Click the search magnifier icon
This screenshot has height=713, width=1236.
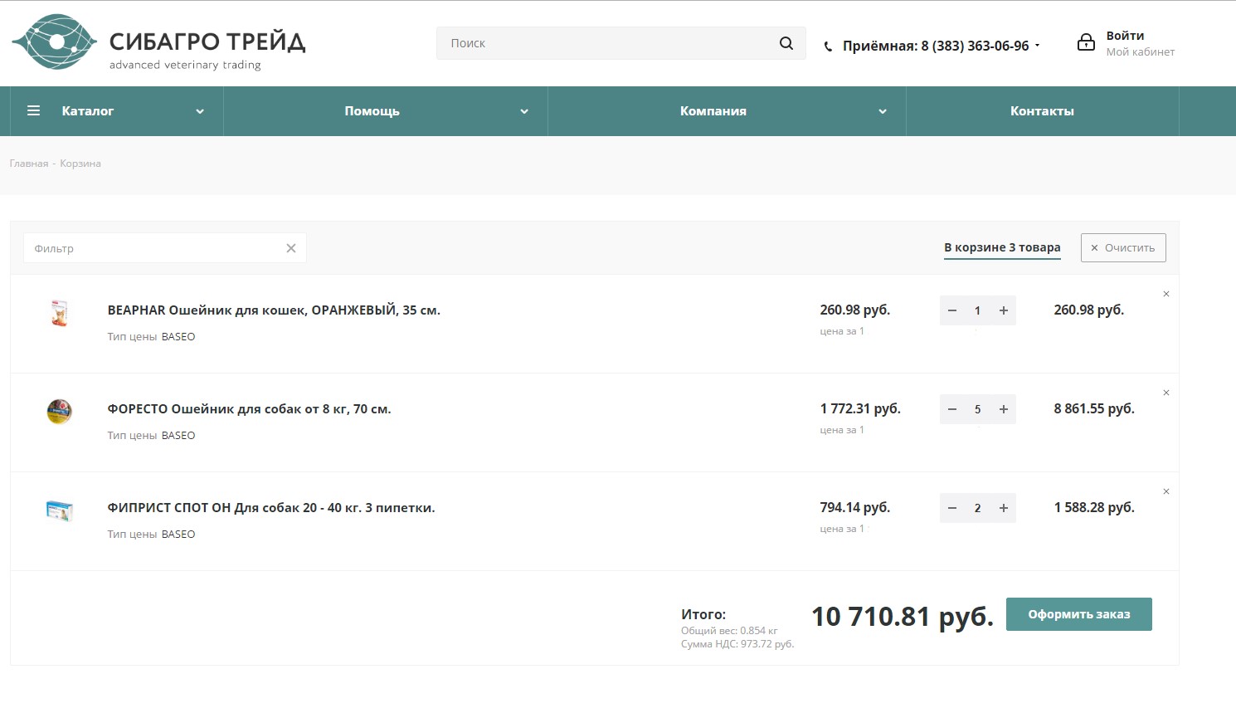click(786, 43)
